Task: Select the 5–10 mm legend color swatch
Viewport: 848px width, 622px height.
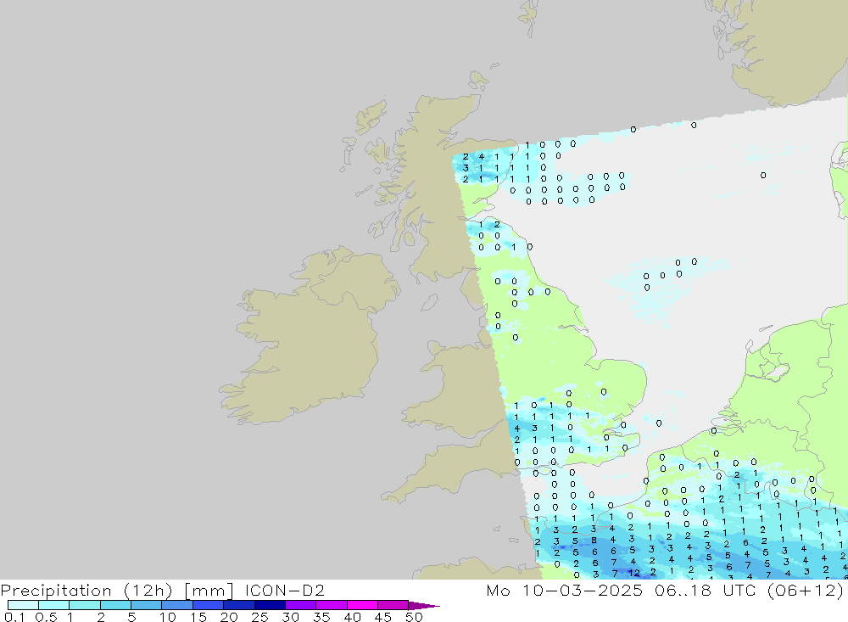Action: pyautogui.click(x=147, y=605)
